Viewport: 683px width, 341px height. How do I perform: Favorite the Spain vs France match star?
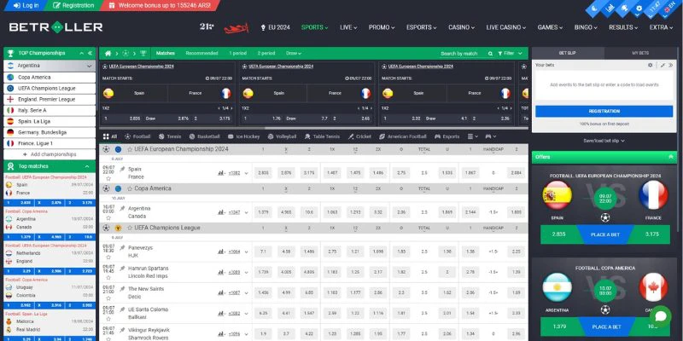[108, 179]
